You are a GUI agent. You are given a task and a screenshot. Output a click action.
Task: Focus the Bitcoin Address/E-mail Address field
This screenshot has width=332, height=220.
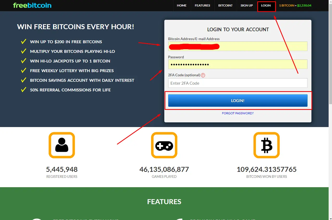238,46
